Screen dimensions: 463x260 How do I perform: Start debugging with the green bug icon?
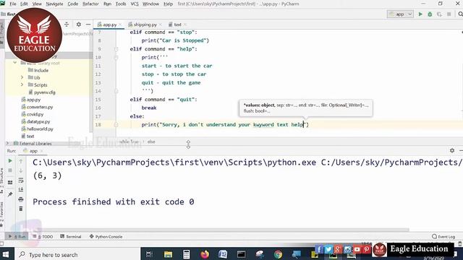point(430,14)
